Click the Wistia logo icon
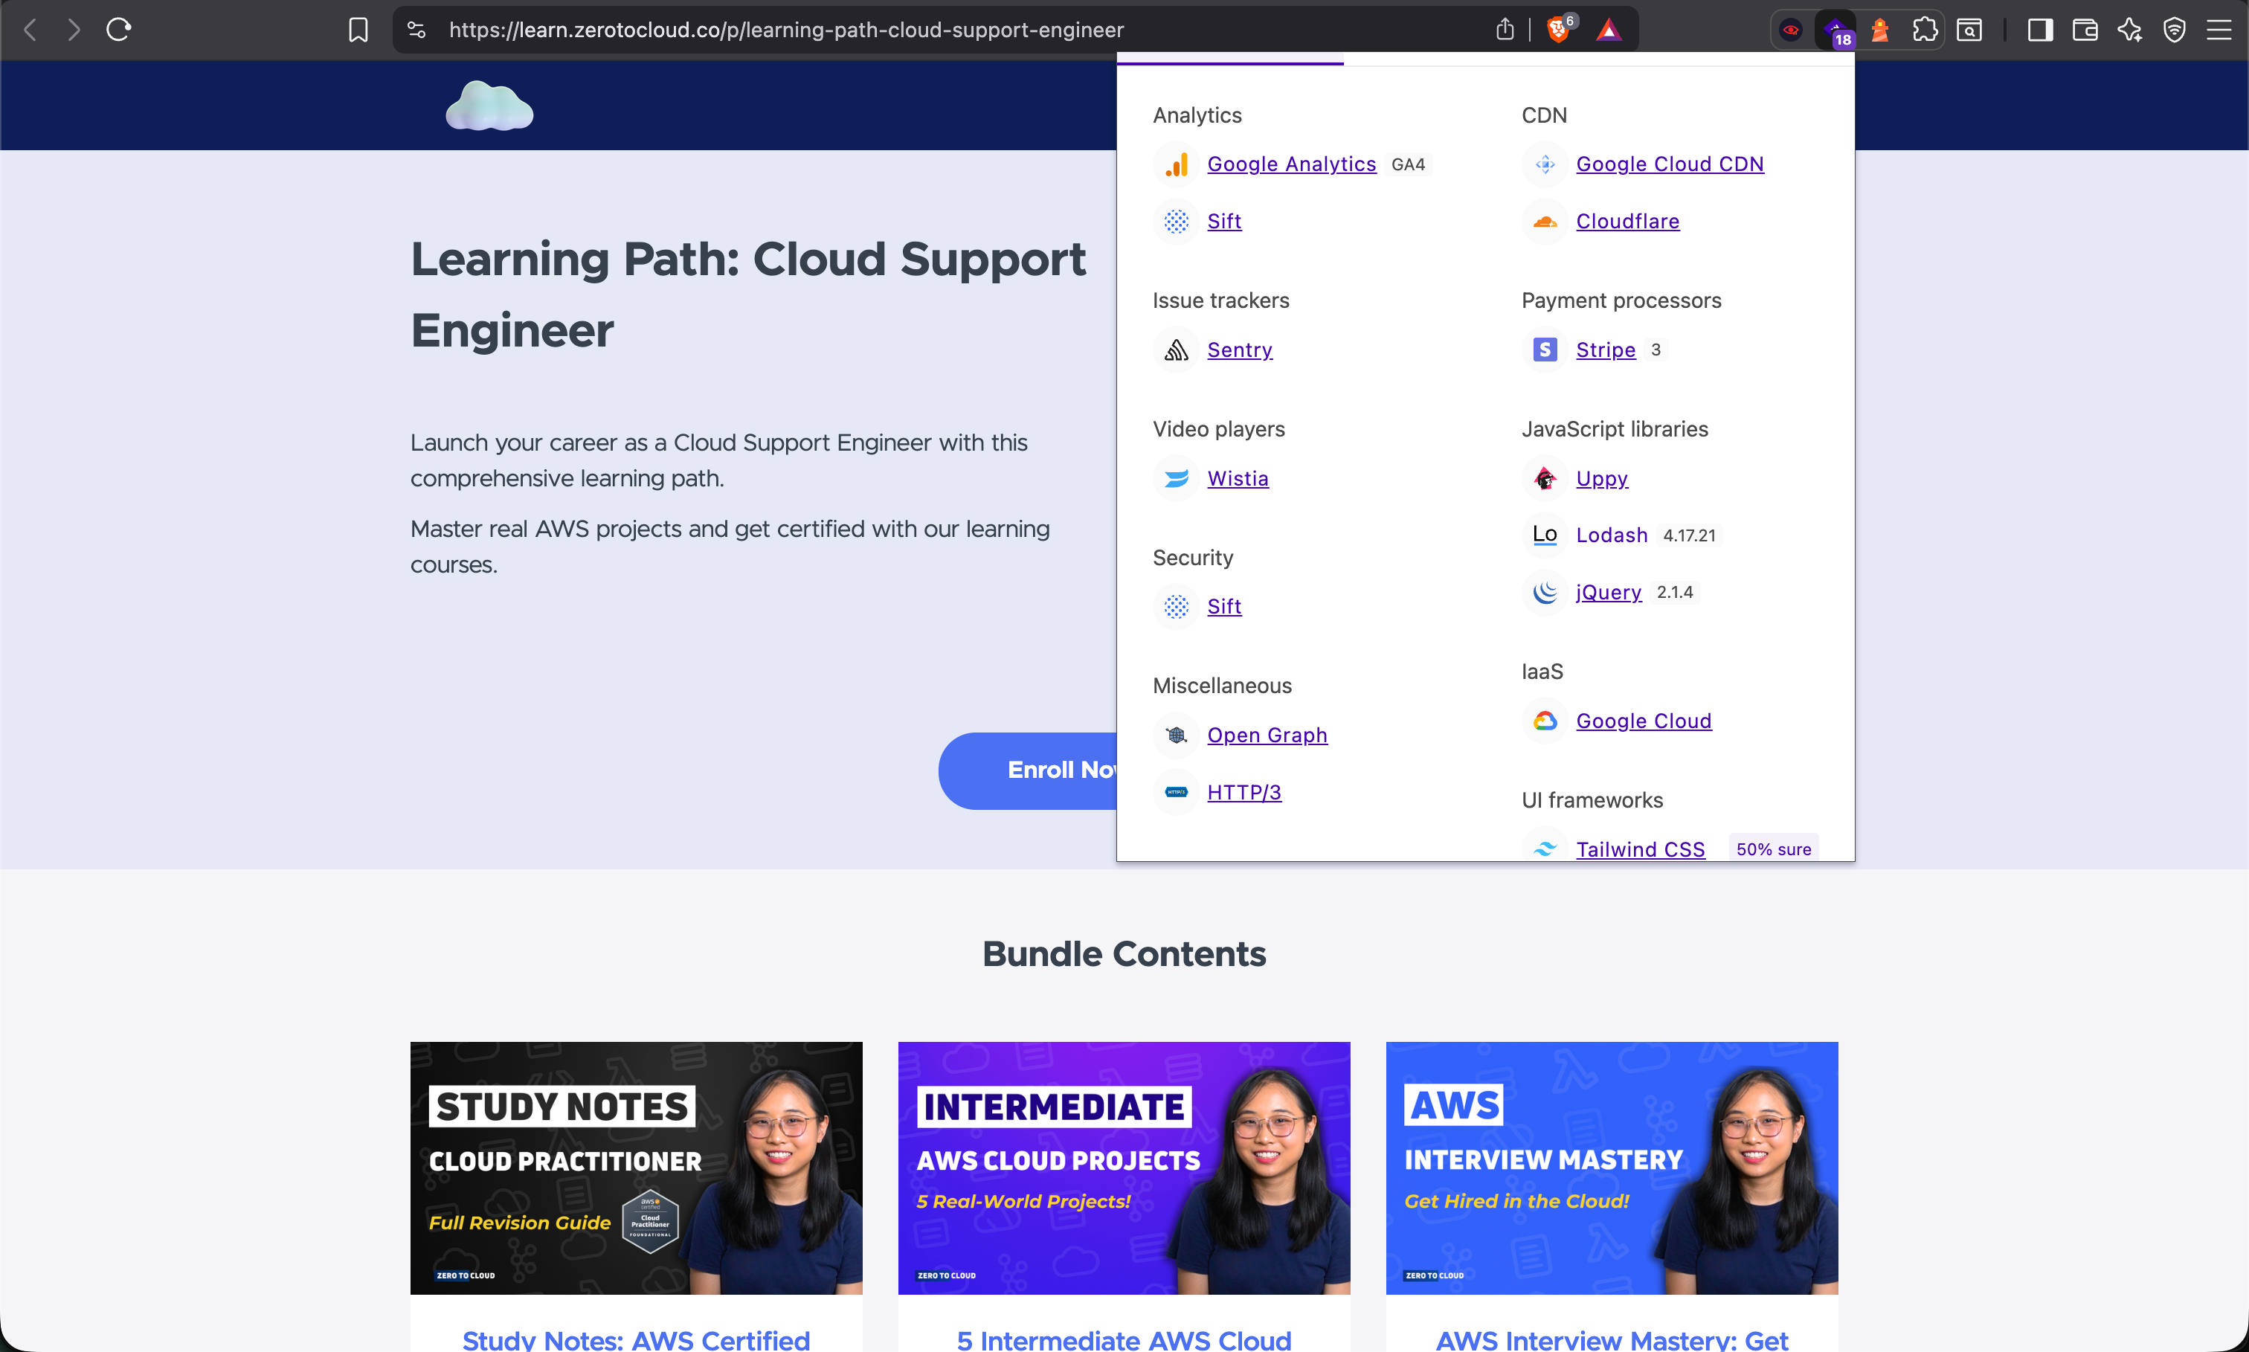The height and width of the screenshot is (1352, 2249). click(1177, 478)
